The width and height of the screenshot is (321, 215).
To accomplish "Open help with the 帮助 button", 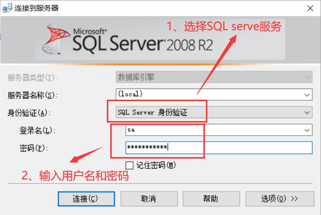I will [x=211, y=198].
